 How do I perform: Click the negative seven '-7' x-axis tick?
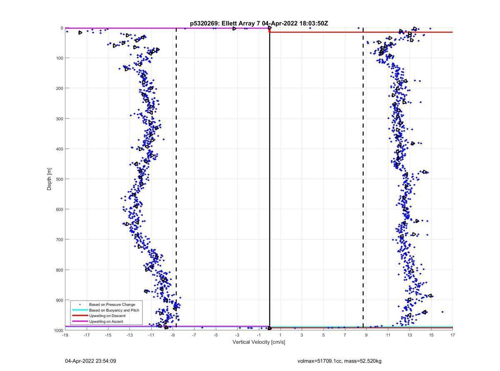(194, 335)
